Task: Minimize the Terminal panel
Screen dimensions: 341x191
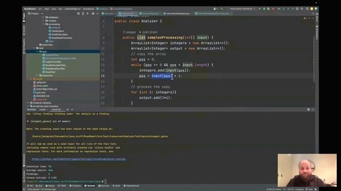Action: click(313, 110)
